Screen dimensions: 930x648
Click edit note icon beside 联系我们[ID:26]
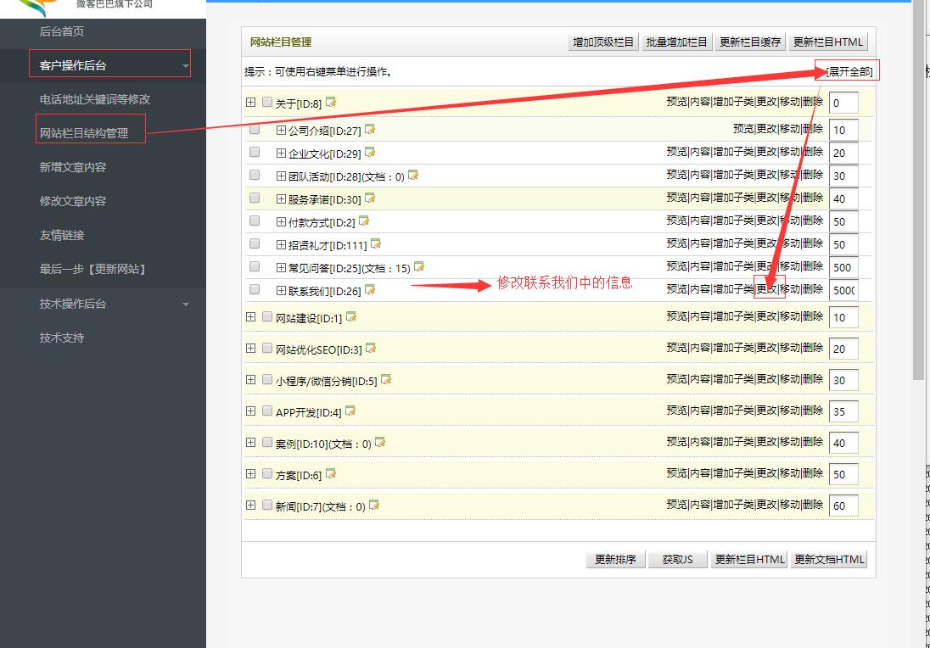370,290
